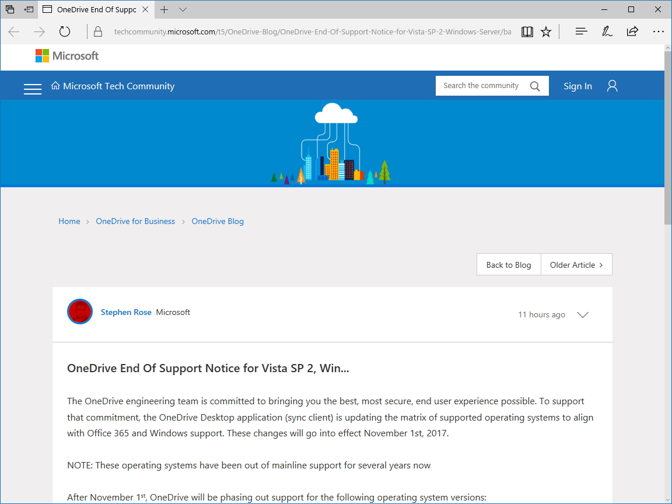Click the Back to Blog button
This screenshot has height=504, width=672.
pos(508,264)
